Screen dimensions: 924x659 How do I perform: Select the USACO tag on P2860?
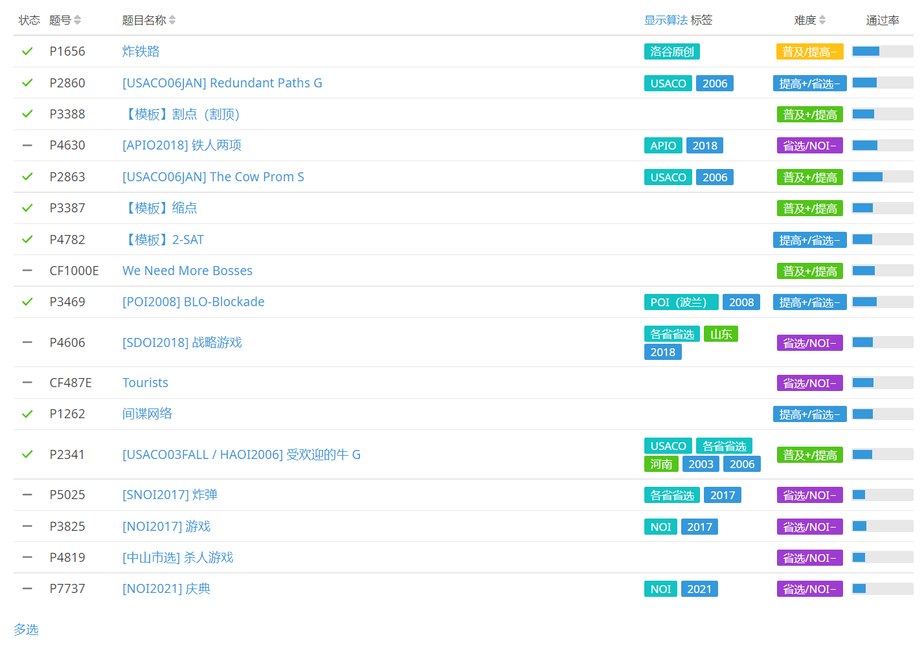668,84
